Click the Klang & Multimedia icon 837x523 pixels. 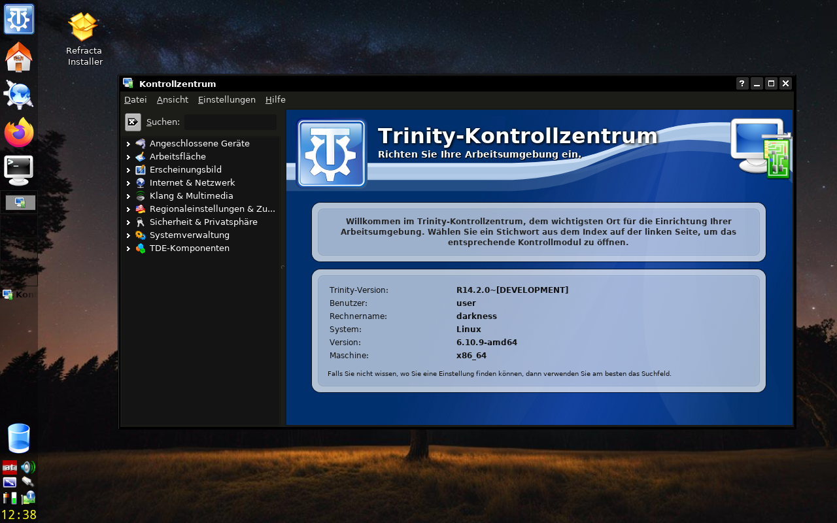point(141,195)
